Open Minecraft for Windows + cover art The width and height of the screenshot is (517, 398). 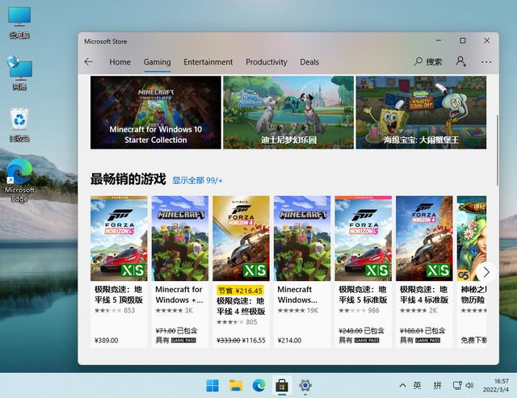coord(180,238)
